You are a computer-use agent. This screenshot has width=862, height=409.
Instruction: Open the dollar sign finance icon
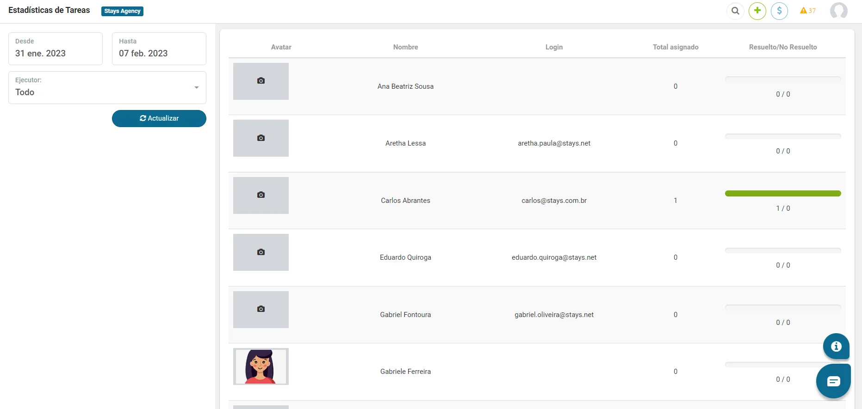click(x=780, y=11)
